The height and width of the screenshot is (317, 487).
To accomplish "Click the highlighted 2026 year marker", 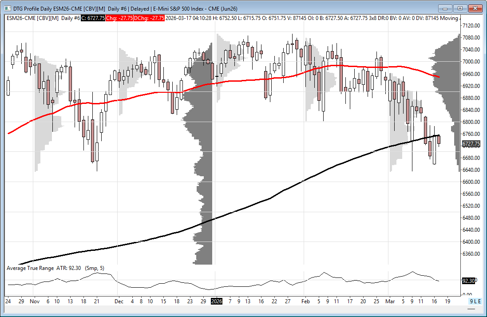I will (x=216, y=301).
